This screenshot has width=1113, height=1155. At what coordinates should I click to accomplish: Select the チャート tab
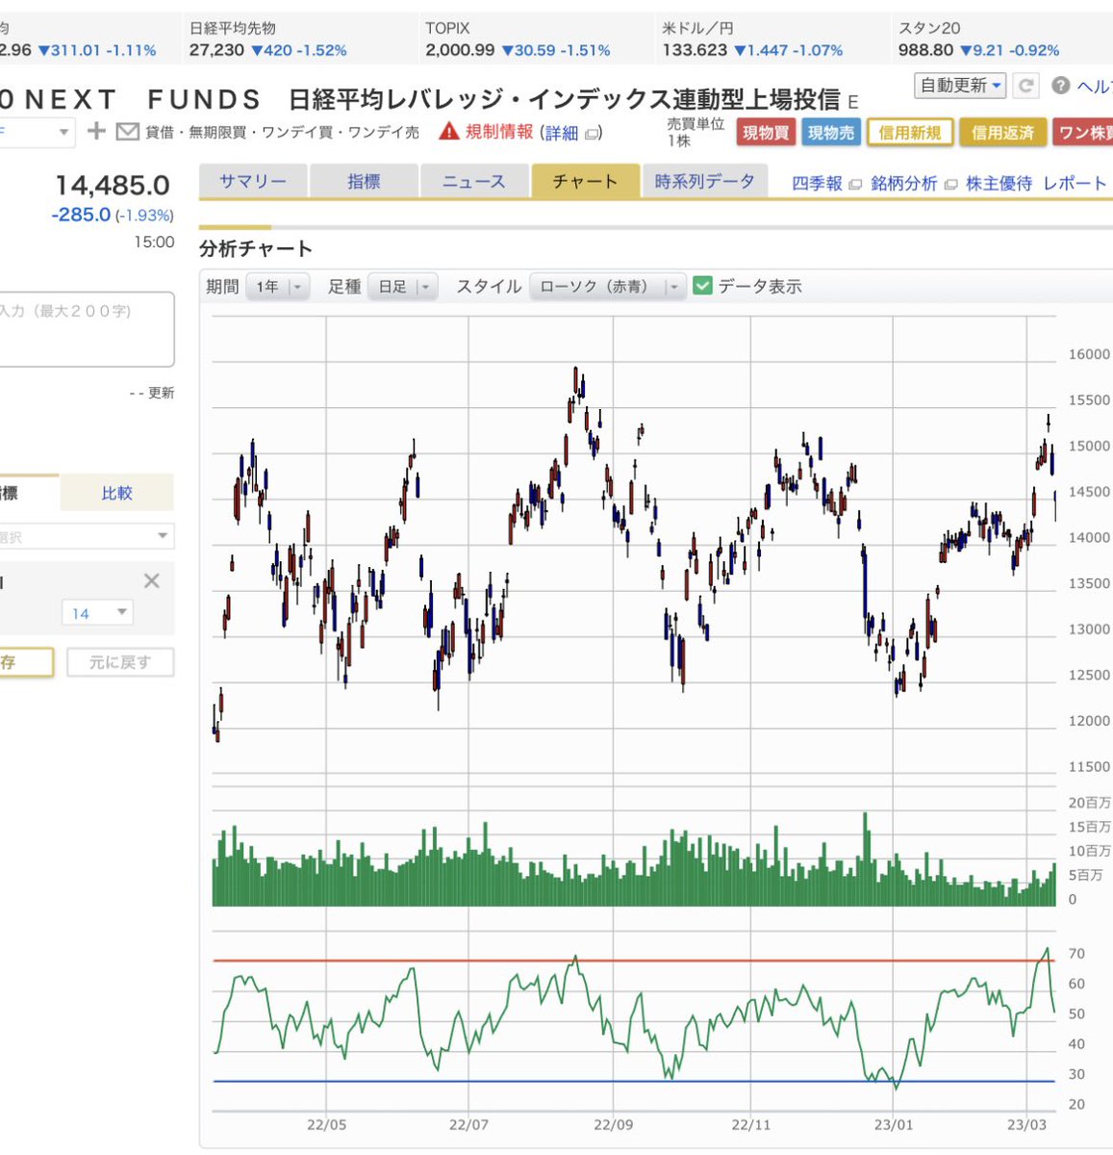585,181
